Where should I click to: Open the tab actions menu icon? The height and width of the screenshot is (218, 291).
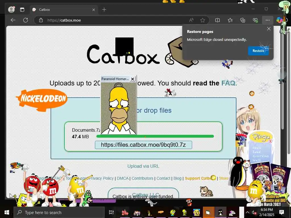22,10
